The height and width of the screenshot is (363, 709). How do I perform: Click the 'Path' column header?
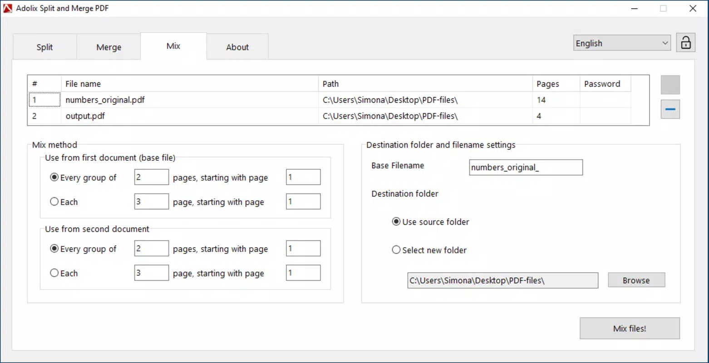pyautogui.click(x=425, y=83)
